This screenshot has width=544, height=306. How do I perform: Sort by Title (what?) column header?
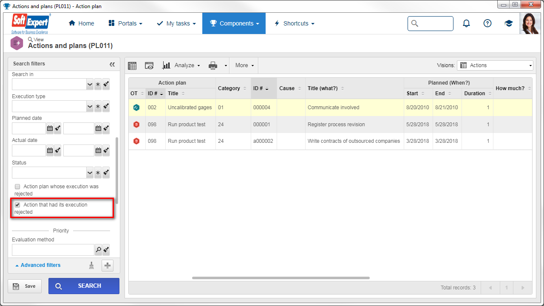point(354,88)
